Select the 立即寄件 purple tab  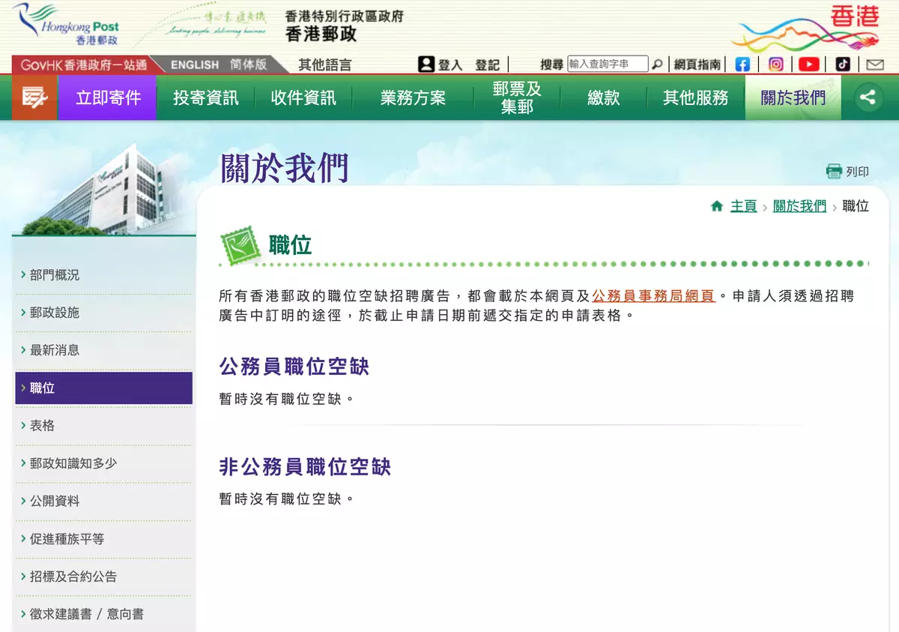click(108, 97)
